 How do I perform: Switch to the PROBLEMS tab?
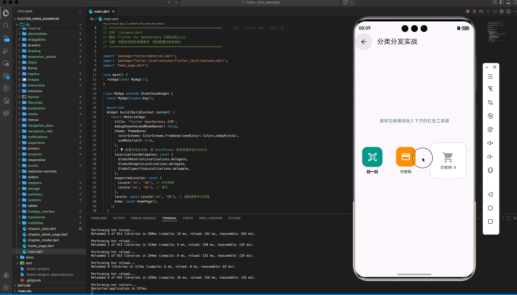(x=99, y=218)
